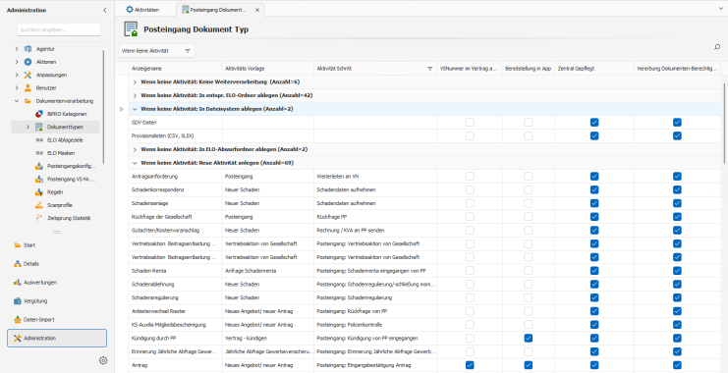This screenshot has height=373, width=728.
Task: Uncheck Vererbung checkbox for Schadensregulierung
Action: [677, 297]
